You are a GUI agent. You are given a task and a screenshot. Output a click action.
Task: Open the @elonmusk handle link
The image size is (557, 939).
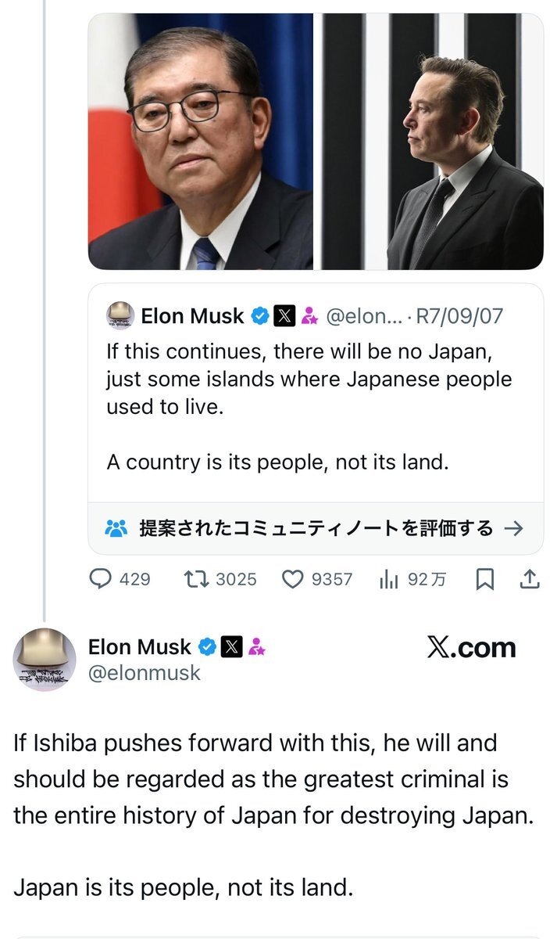145,673
